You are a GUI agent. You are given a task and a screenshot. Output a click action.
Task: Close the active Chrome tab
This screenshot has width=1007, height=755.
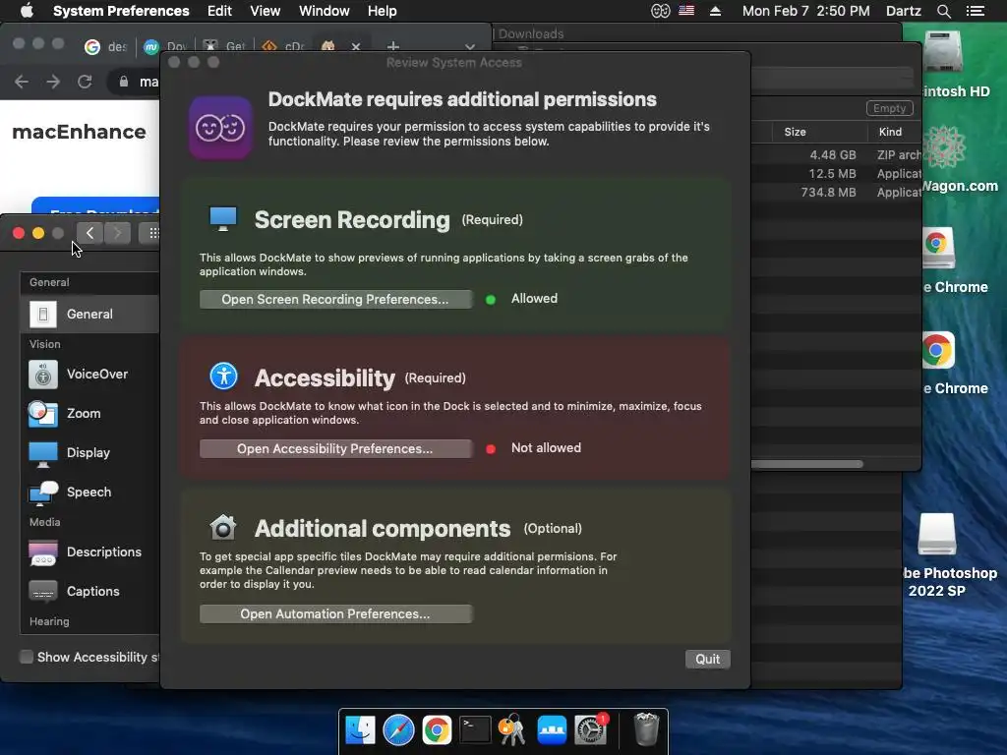pyautogui.click(x=356, y=46)
